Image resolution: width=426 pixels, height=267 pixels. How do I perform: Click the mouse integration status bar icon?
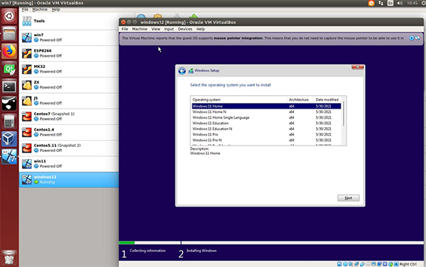click(390, 264)
